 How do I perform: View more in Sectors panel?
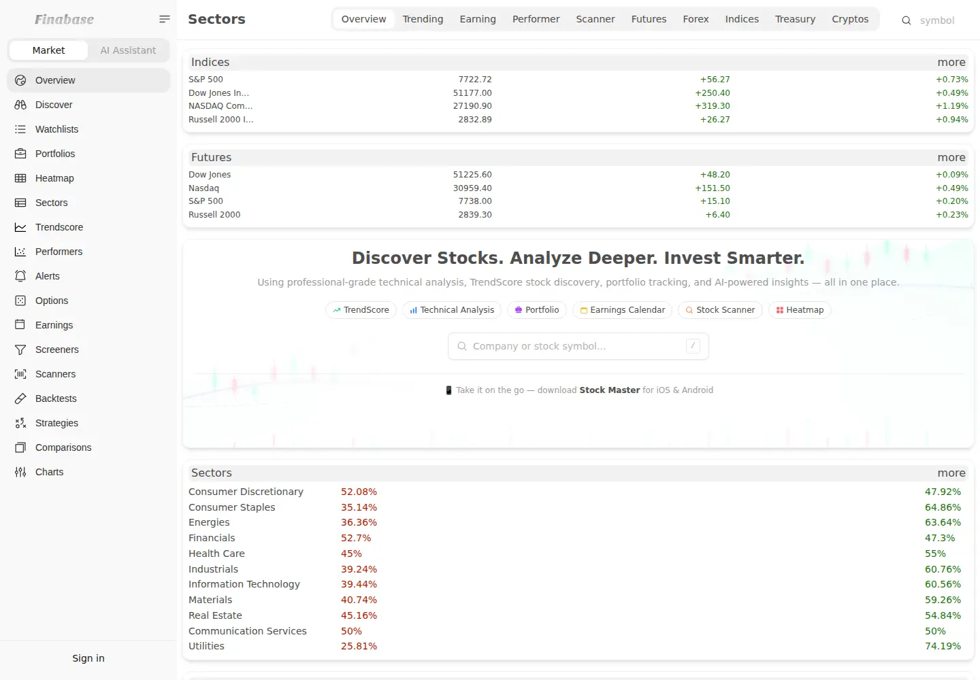point(951,473)
